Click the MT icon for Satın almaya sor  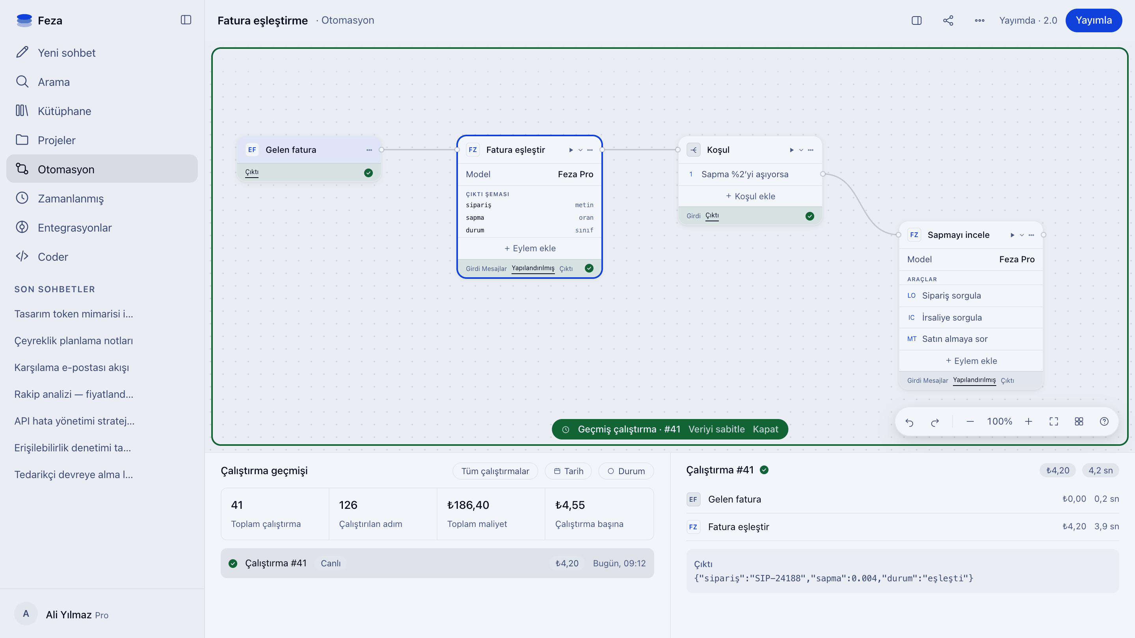pos(912,339)
